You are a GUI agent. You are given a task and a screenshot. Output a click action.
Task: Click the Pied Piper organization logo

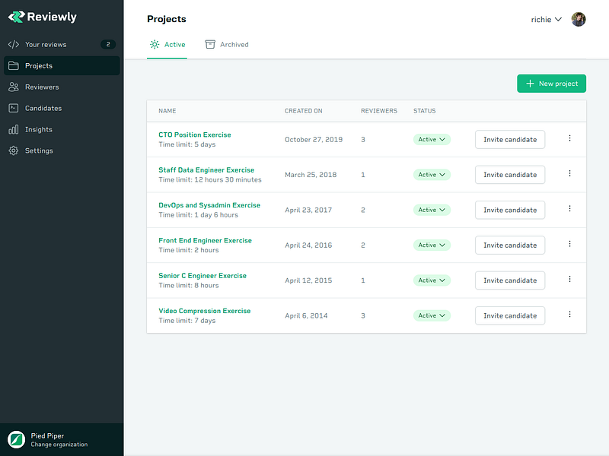tap(16, 440)
